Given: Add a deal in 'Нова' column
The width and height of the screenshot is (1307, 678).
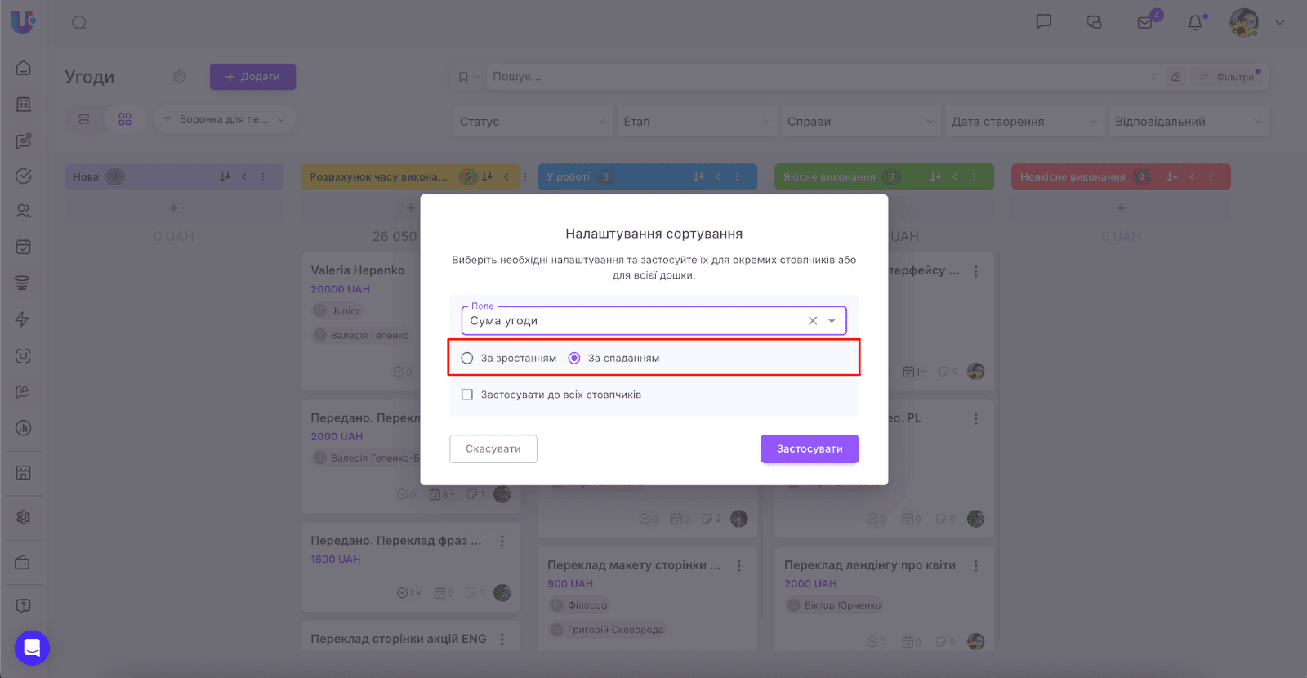Looking at the screenshot, I should (x=174, y=208).
